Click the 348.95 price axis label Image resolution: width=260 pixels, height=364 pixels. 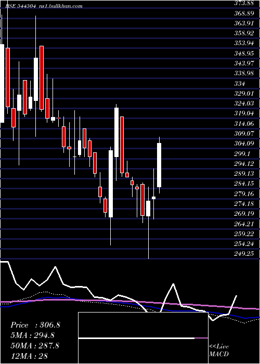(244, 54)
